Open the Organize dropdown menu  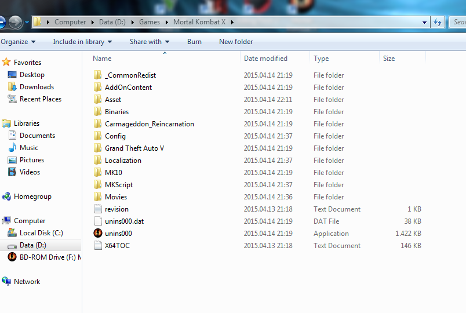click(18, 42)
